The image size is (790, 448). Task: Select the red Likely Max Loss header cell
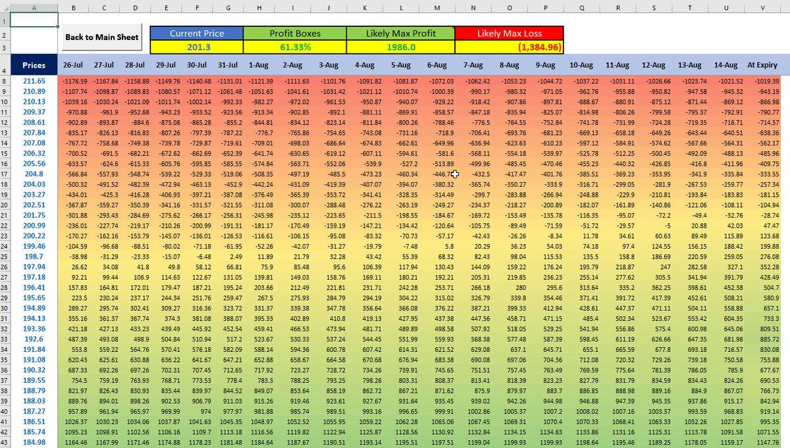pyautogui.click(x=509, y=33)
